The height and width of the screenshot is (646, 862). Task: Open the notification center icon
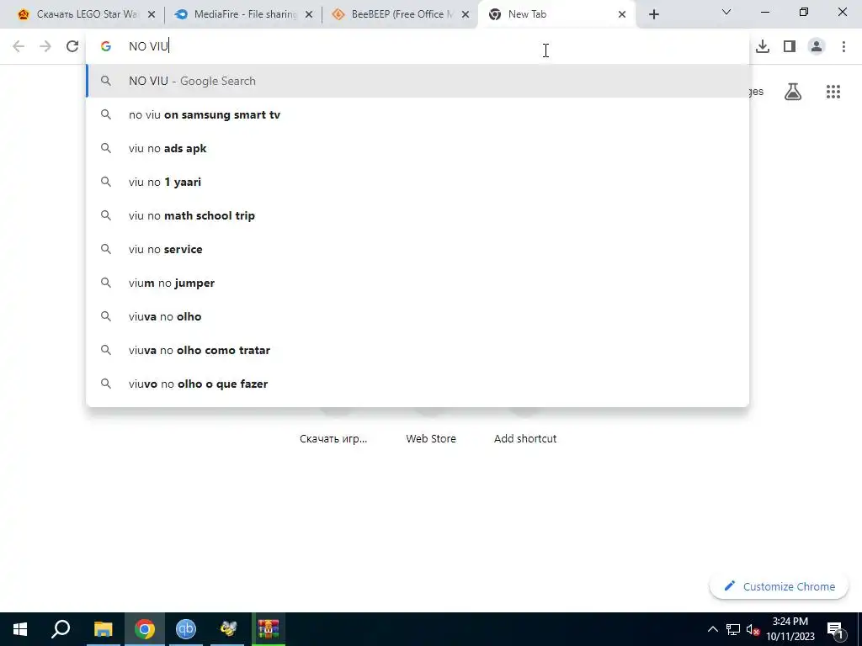836,629
